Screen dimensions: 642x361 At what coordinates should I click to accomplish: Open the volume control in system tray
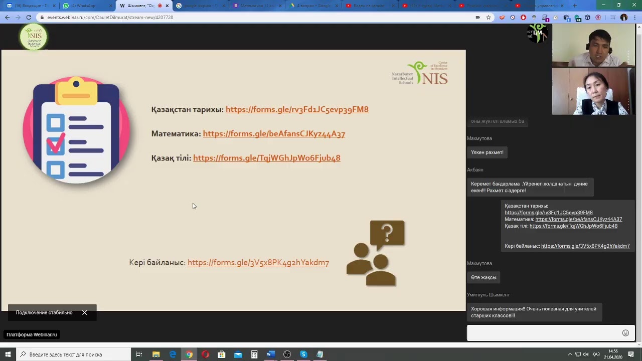point(586,354)
